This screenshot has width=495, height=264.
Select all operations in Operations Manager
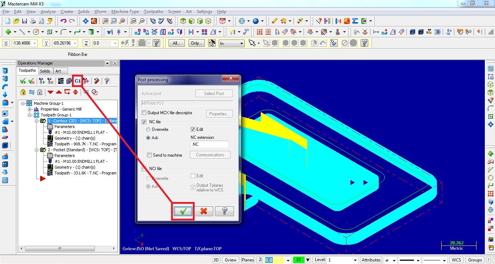point(23,81)
